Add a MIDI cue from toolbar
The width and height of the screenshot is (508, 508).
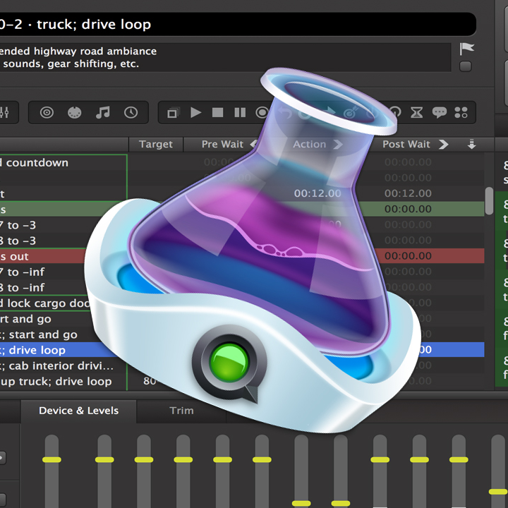[74, 112]
